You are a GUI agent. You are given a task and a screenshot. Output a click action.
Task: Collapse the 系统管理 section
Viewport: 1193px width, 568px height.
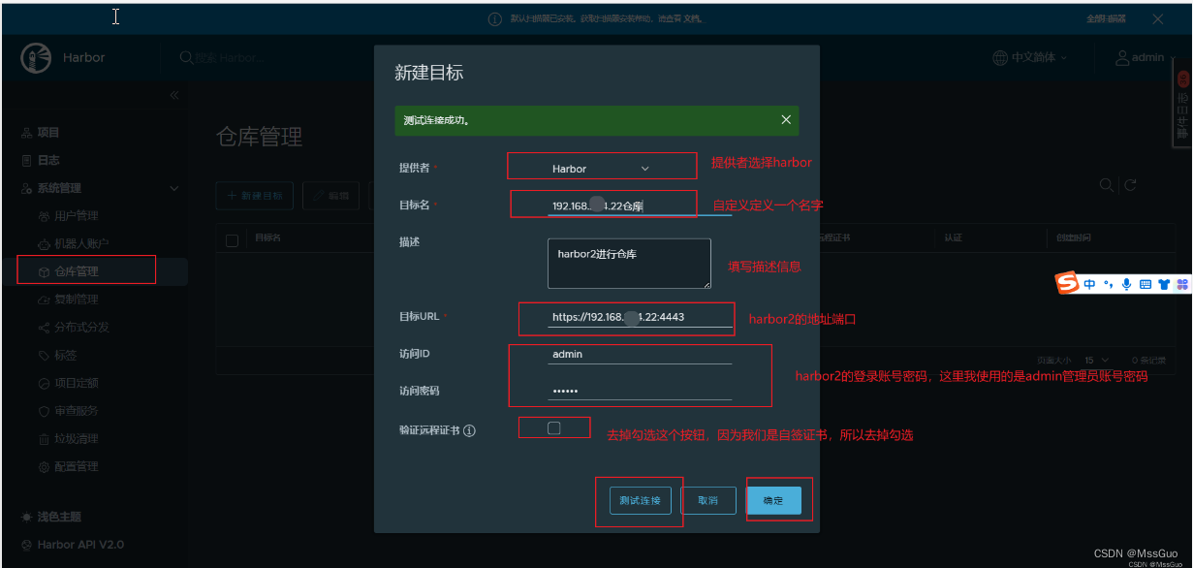(x=173, y=188)
